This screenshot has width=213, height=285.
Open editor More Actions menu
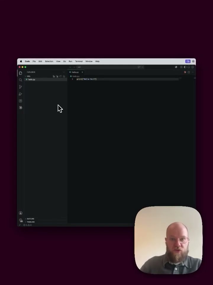(x=193, y=72)
